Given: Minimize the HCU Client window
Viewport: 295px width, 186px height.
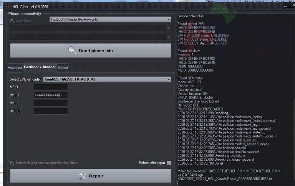Looking at the screenshot, I should [x=285, y=6].
